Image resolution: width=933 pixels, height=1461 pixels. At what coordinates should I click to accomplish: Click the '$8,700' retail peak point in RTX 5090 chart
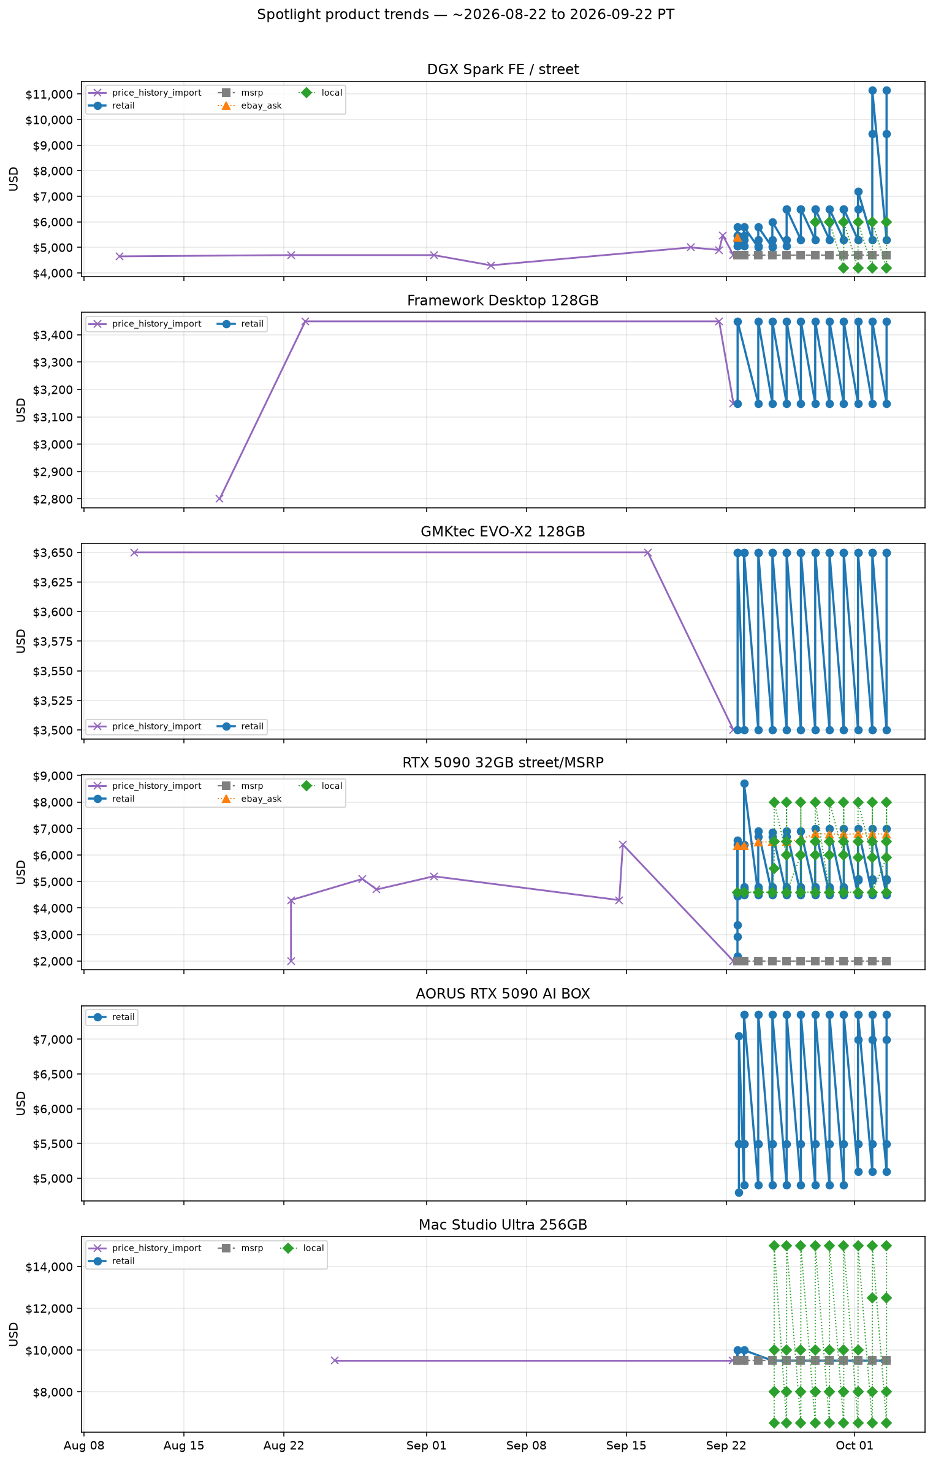pos(744,783)
